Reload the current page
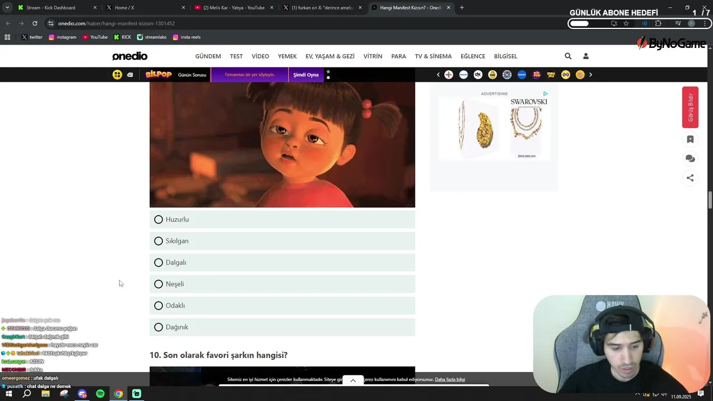713x401 pixels. 35,23
